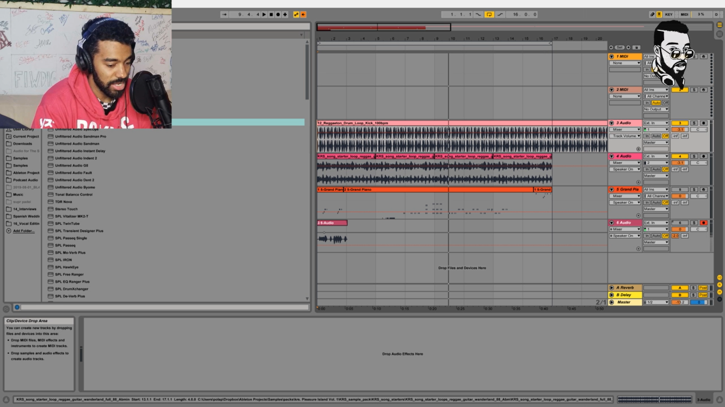Enable the Follow button
The height and width of the screenshot is (407, 725).
[224, 14]
